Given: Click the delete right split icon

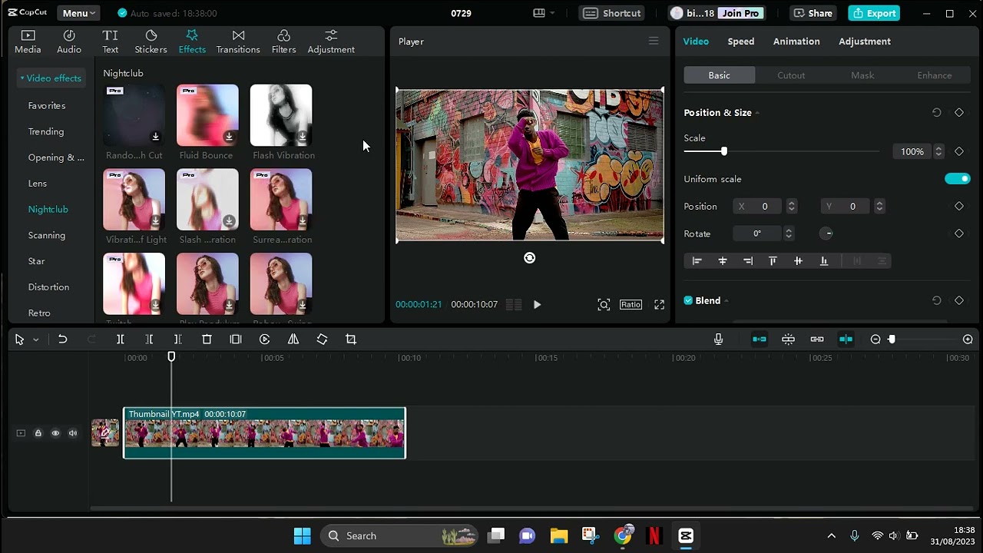Looking at the screenshot, I should pyautogui.click(x=177, y=339).
